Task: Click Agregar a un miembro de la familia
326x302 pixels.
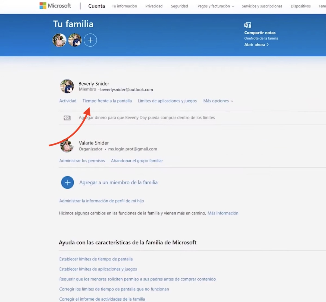Action: point(118,183)
